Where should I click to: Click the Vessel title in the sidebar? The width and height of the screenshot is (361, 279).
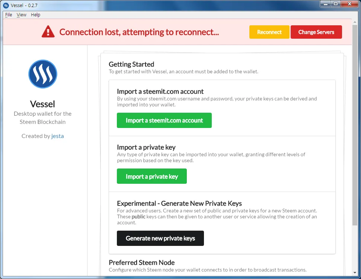(x=42, y=104)
